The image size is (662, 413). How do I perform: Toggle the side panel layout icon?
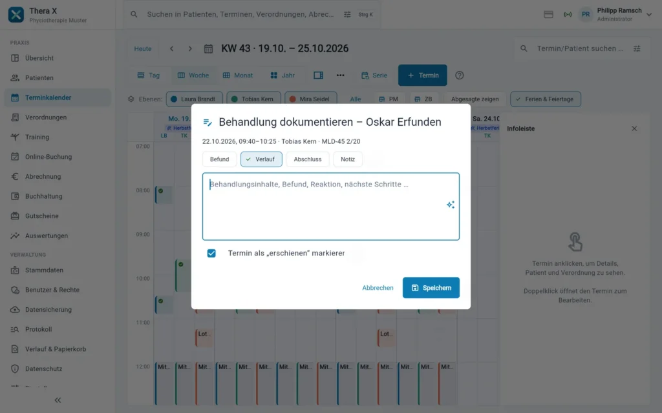pyautogui.click(x=318, y=76)
